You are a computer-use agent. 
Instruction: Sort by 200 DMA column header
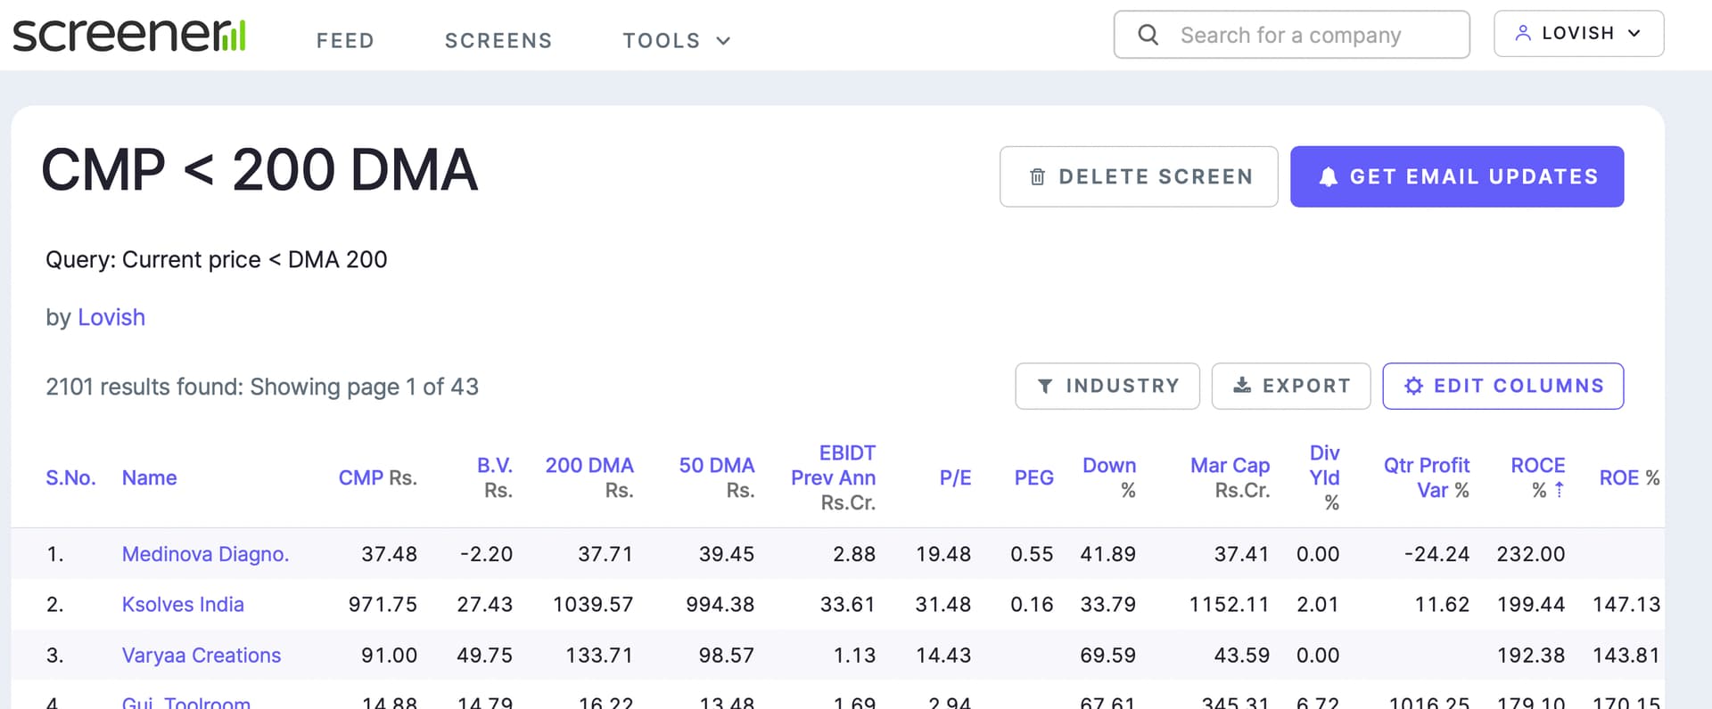tap(589, 478)
